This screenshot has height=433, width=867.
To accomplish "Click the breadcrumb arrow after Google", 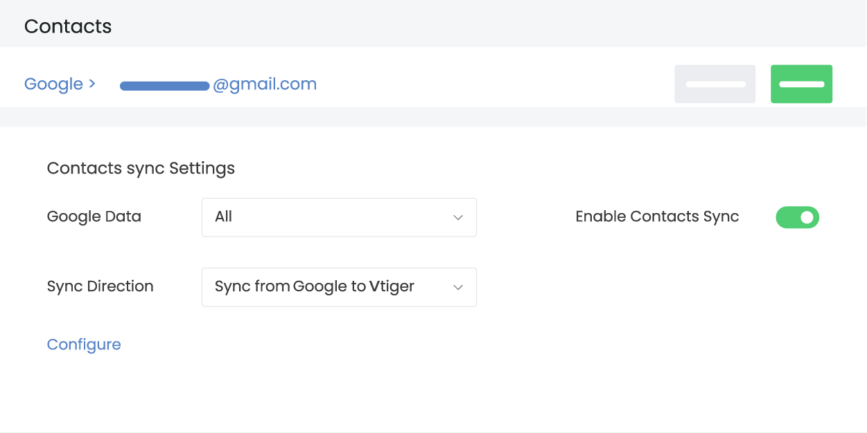I will (91, 84).
